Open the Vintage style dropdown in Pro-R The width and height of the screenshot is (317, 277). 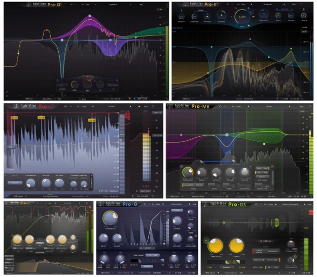[200, 10]
